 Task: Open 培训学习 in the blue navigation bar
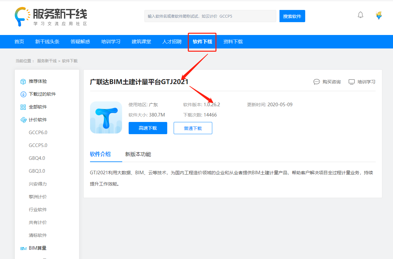(x=111, y=42)
